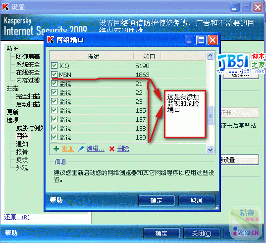
Task: Click 帮助 in the Settings window footer
Action: click(x=11, y=233)
